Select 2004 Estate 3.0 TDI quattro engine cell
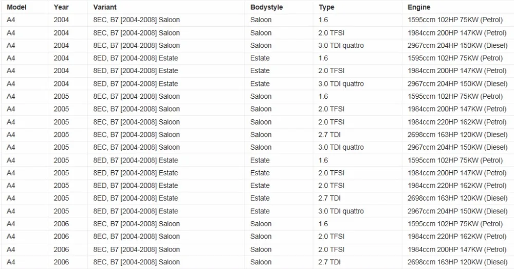The height and width of the screenshot is (269, 514). click(457, 84)
